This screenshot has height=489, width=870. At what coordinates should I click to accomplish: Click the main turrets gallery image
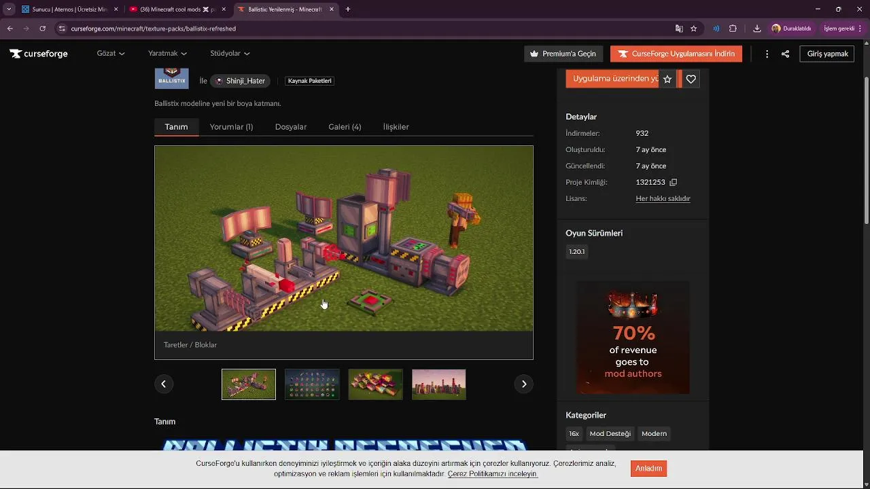[344, 238]
